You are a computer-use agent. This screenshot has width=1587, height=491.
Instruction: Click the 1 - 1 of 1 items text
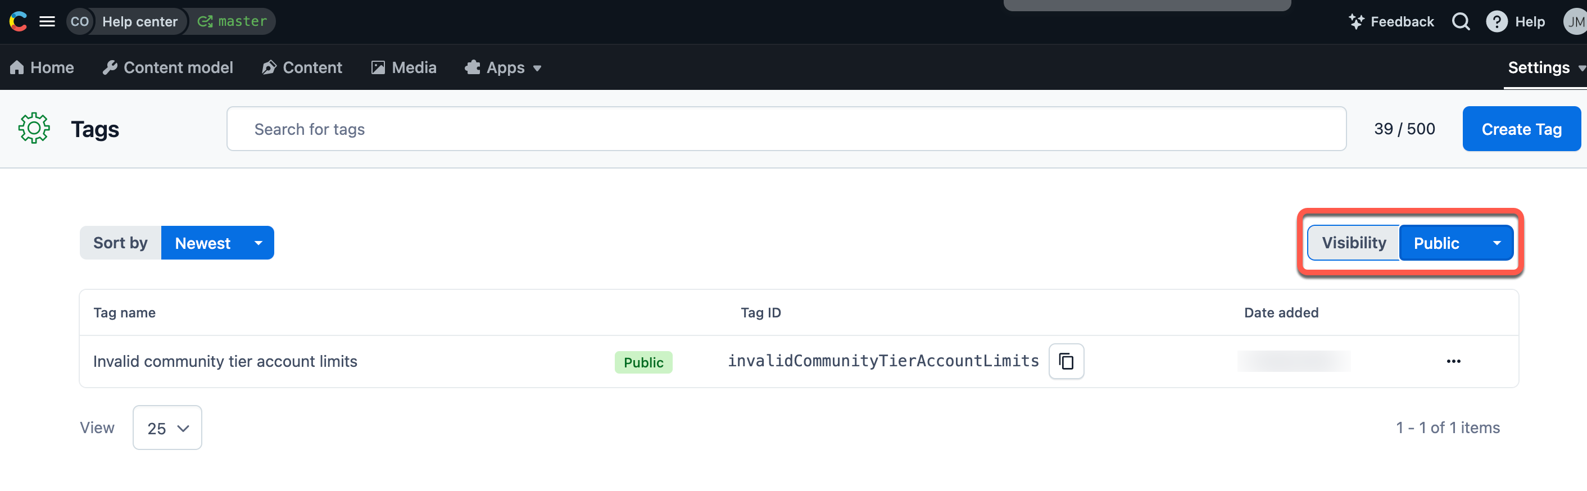click(1447, 428)
